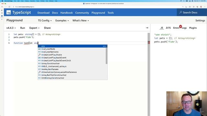Click the interface icon beside ArrayConstructor
The image size is (207, 116).
[x=39, y=63]
